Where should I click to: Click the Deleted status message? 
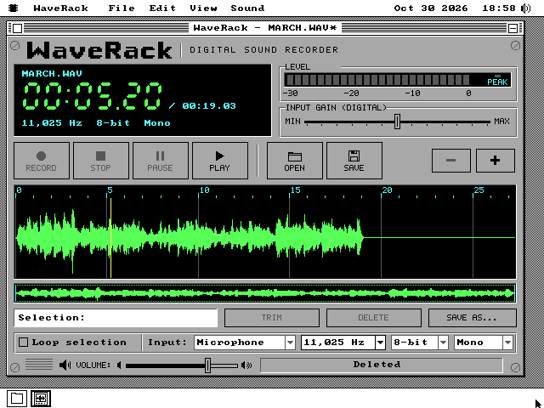coord(377,365)
